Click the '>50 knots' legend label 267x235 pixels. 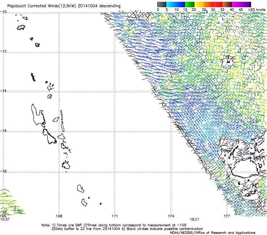coord(257,10)
